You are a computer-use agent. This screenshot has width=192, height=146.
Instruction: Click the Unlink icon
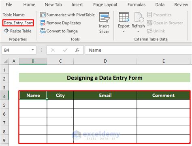149,31
